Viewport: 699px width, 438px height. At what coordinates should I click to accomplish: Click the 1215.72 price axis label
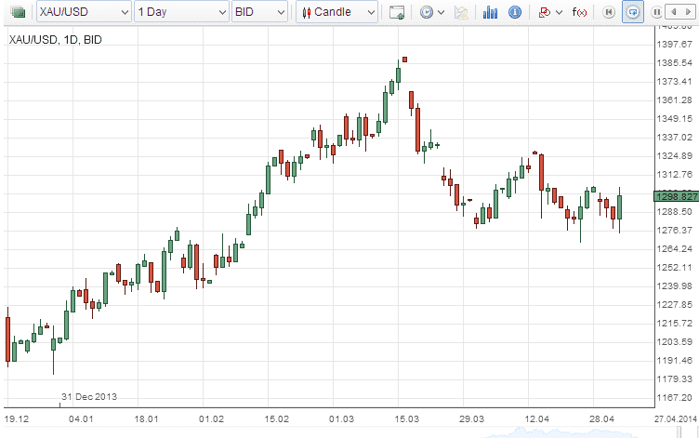pos(675,323)
